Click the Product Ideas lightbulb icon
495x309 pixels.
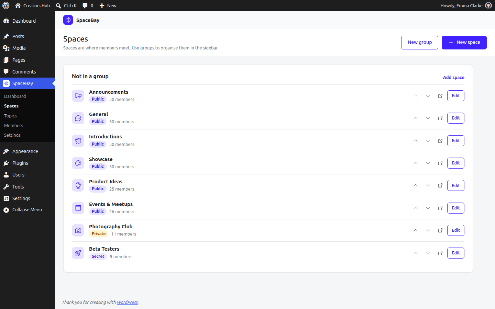pos(78,185)
